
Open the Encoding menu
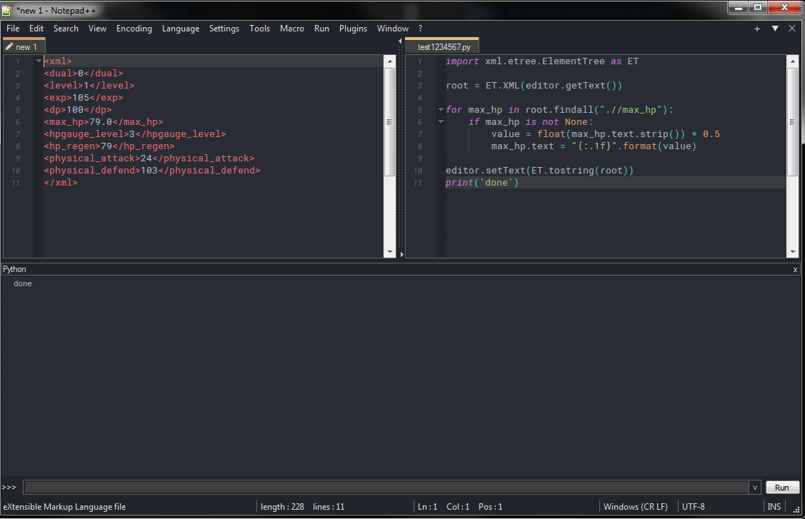tap(134, 29)
